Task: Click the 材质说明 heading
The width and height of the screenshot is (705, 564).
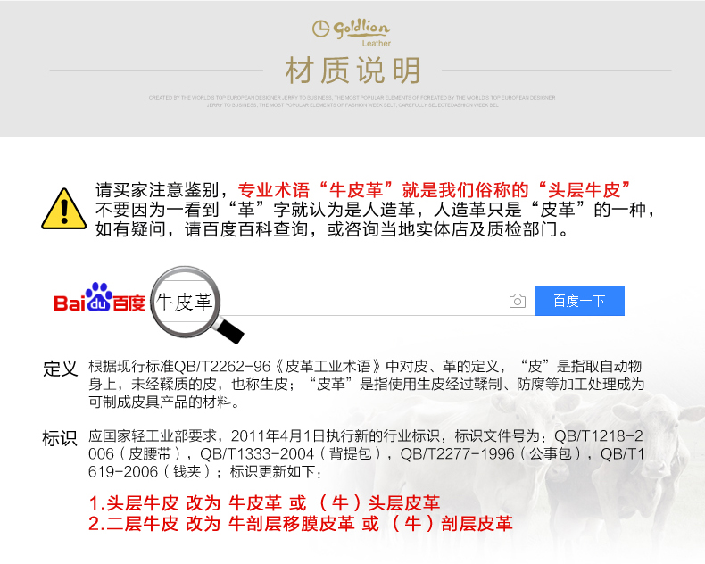Action: click(353, 70)
